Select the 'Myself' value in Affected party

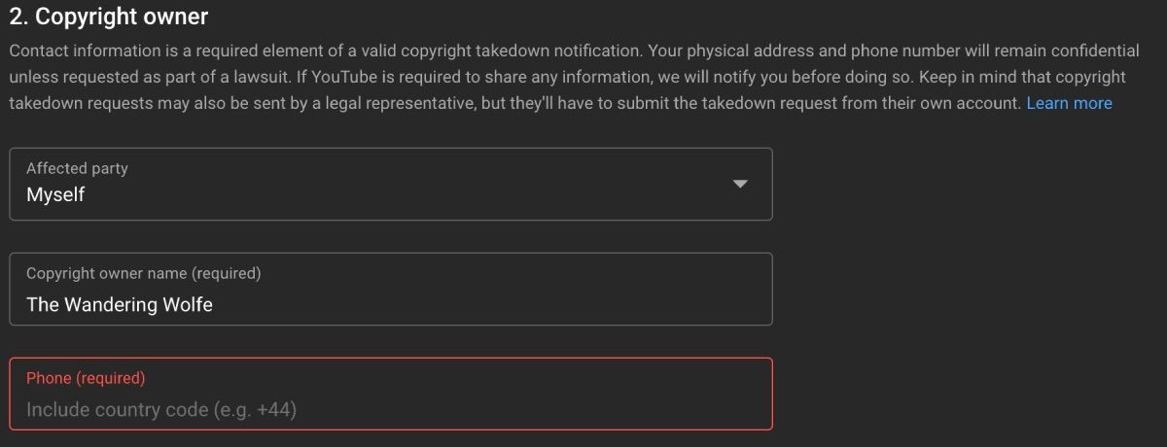coord(55,195)
